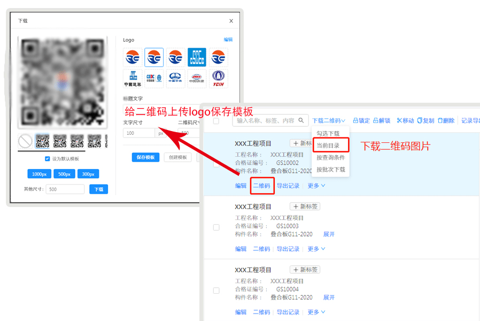The width and height of the screenshot is (480, 321).
Task: Click the large QR code preview image
Action: tap(63, 82)
